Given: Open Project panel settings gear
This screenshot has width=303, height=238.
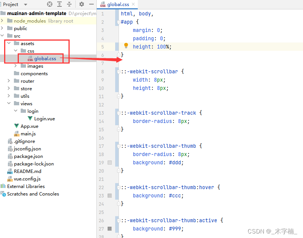Looking at the screenshot, I should [82, 4].
